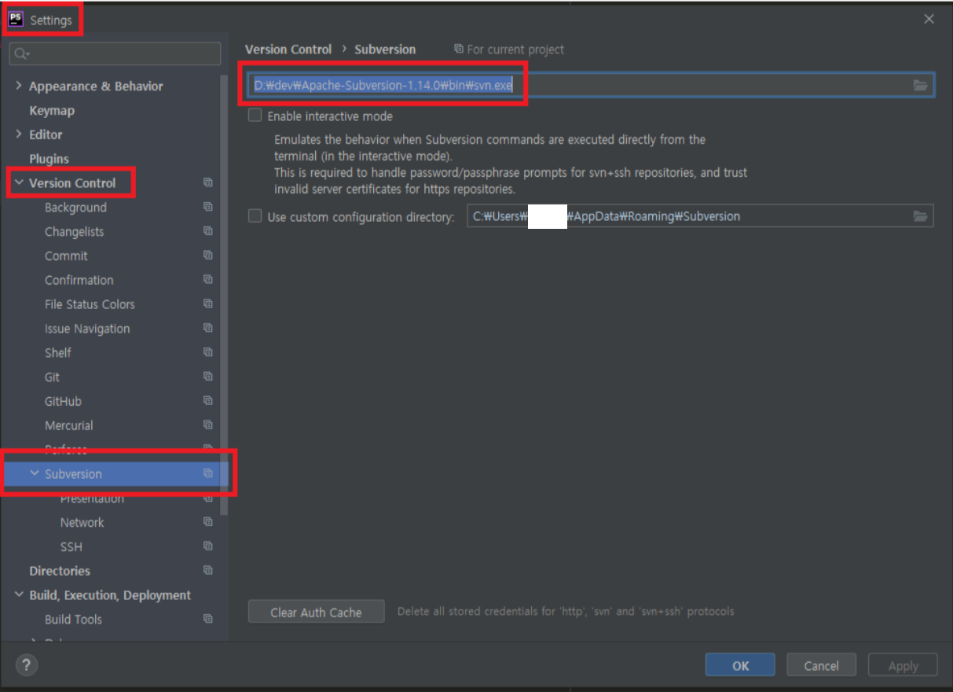Screen dimensions: 953x692
Task: Select Confirmation settings
Action: 79,280
